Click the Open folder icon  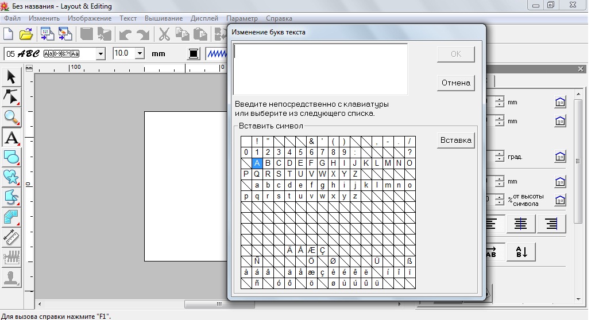(x=26, y=35)
